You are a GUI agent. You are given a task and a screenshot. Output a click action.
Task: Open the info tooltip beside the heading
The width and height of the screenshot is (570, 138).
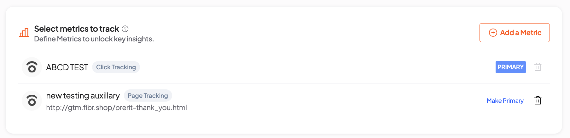[x=125, y=29]
